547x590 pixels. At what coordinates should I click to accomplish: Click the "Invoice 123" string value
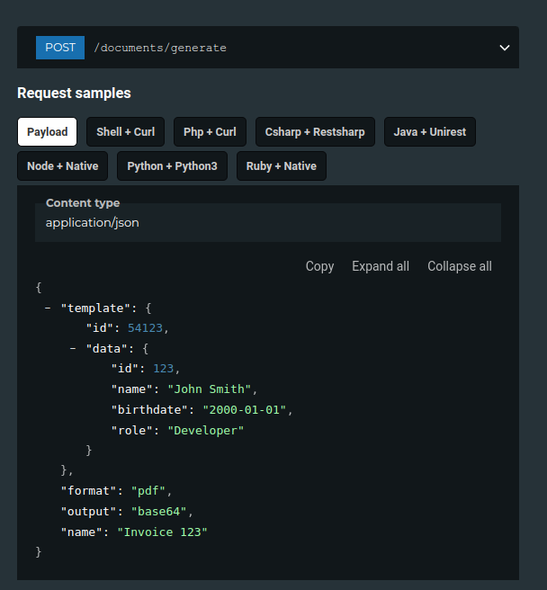[x=162, y=532]
